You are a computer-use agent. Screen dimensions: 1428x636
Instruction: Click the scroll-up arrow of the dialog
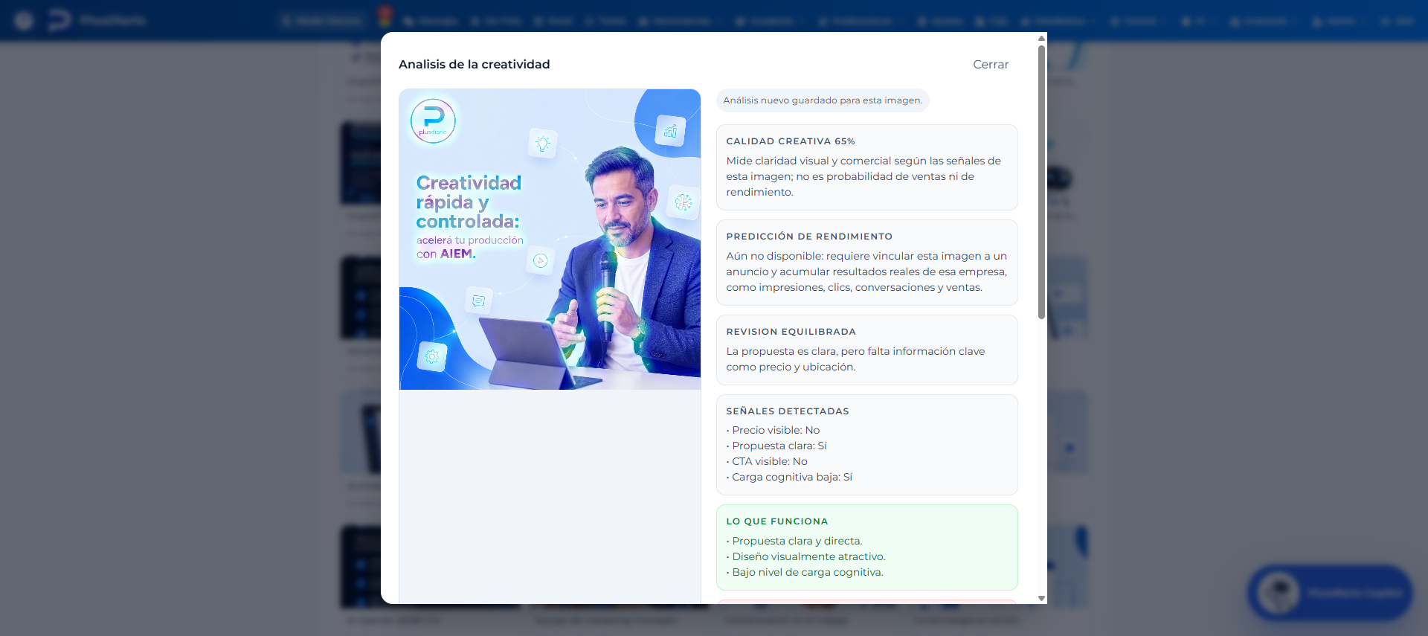point(1041,38)
